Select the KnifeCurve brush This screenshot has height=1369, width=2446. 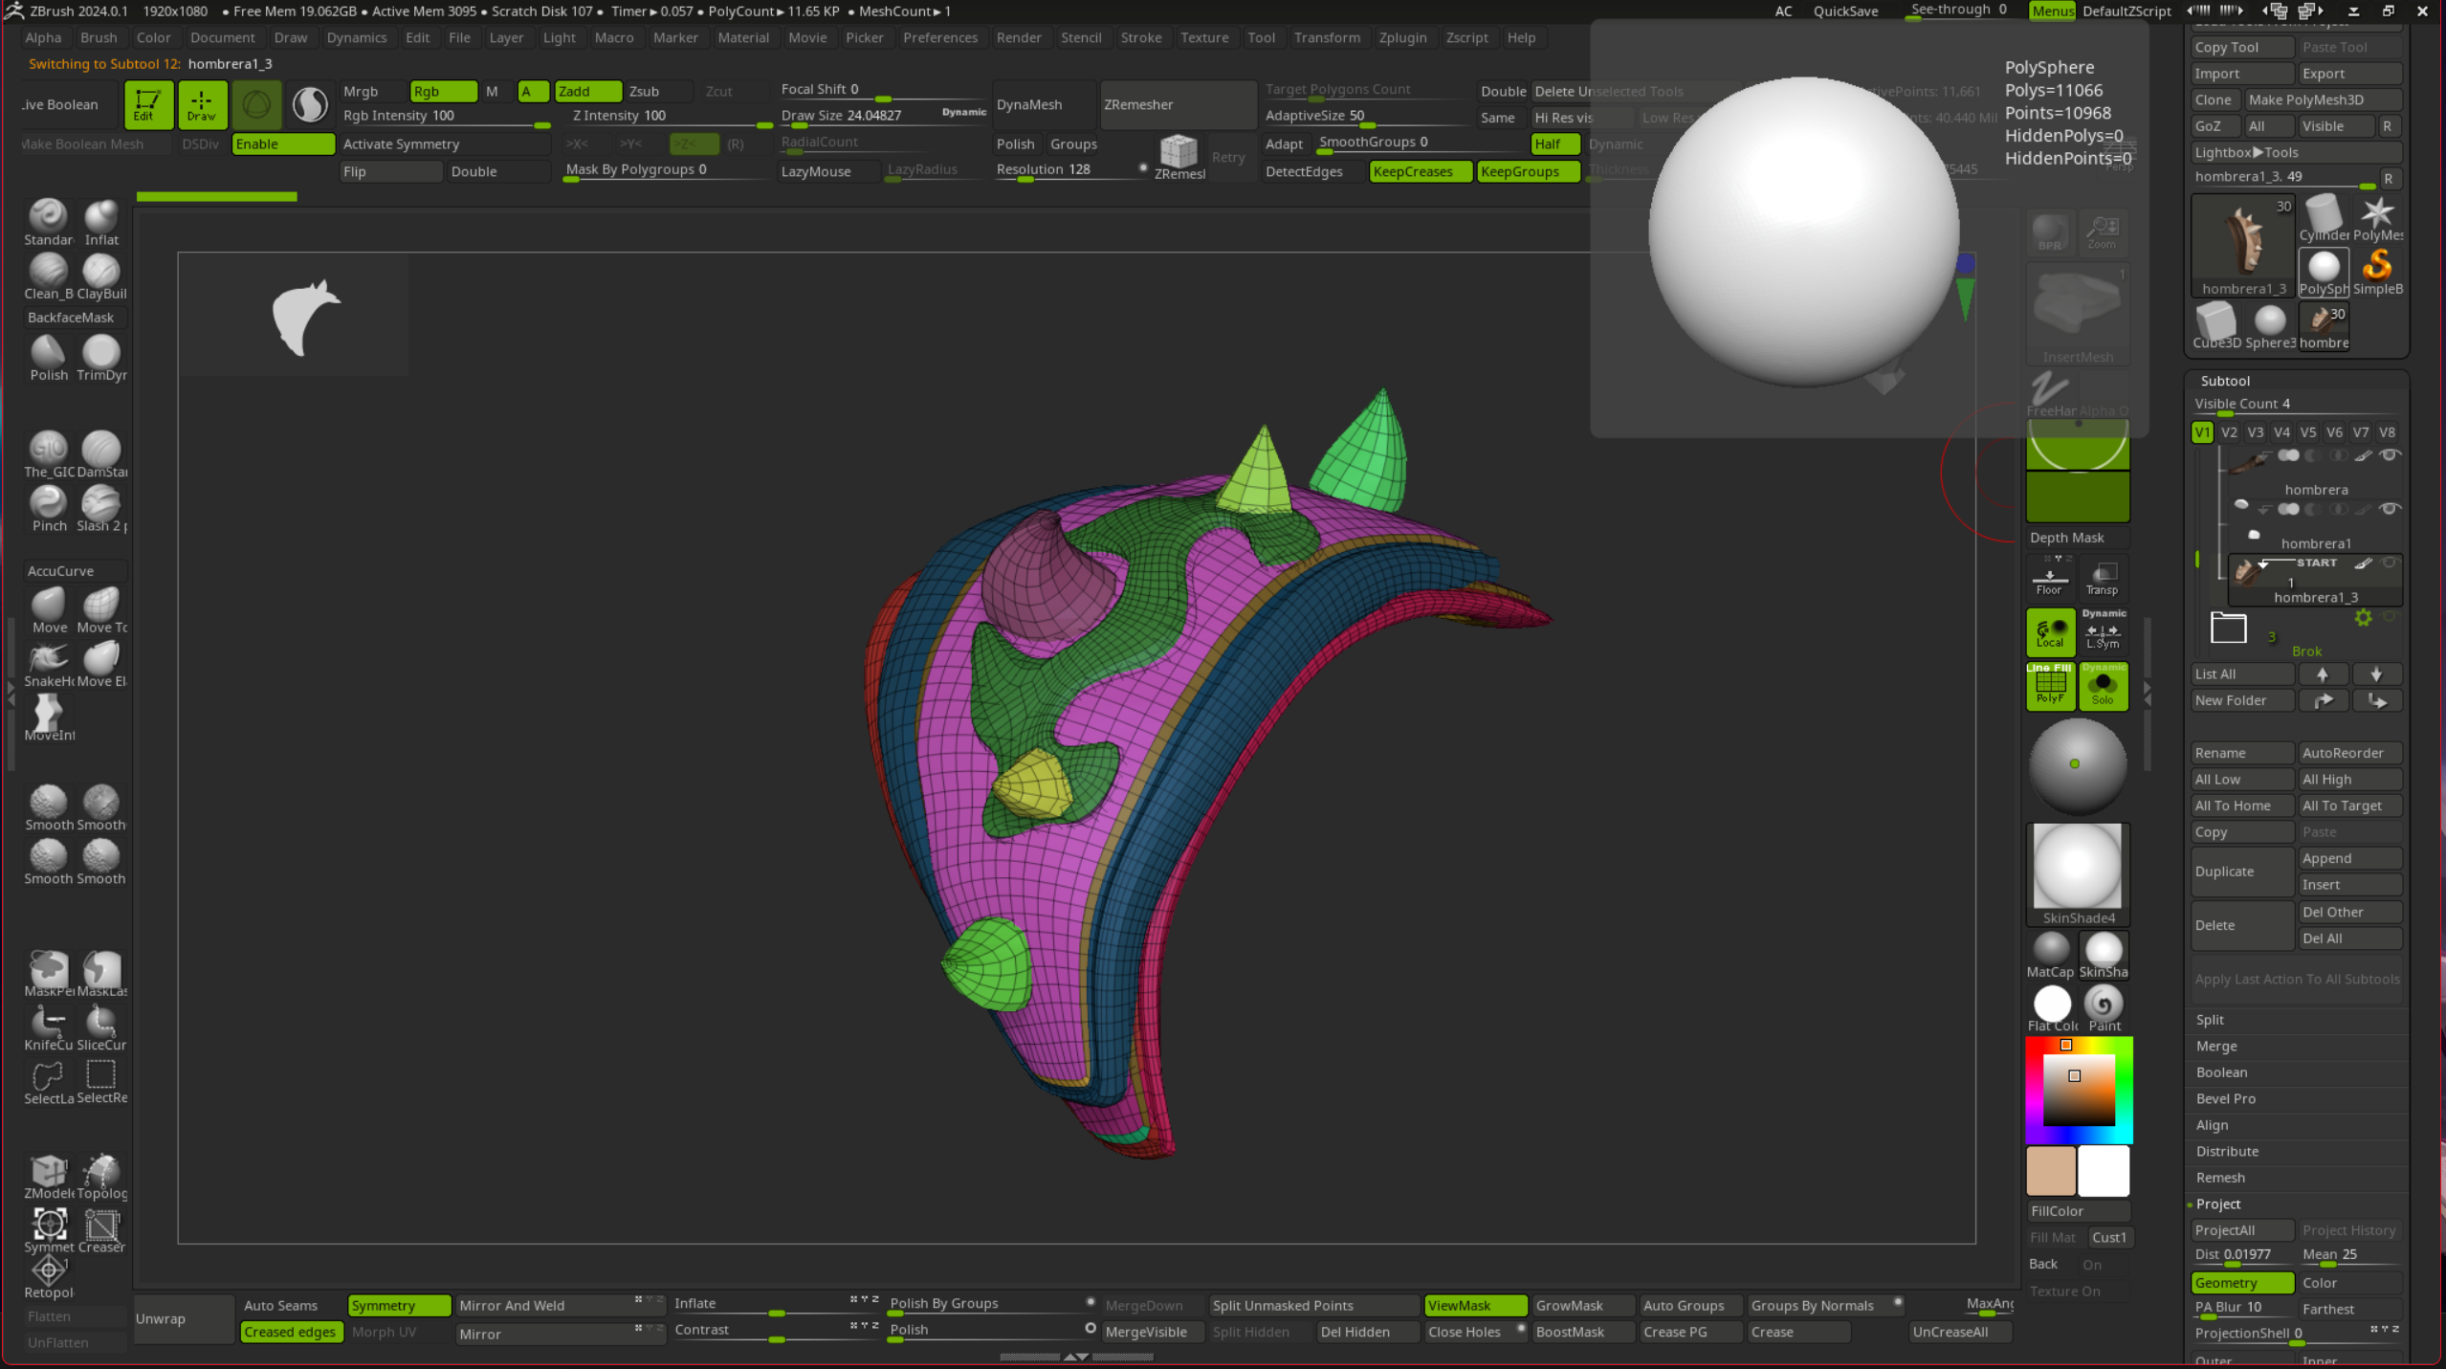[x=48, y=1023]
